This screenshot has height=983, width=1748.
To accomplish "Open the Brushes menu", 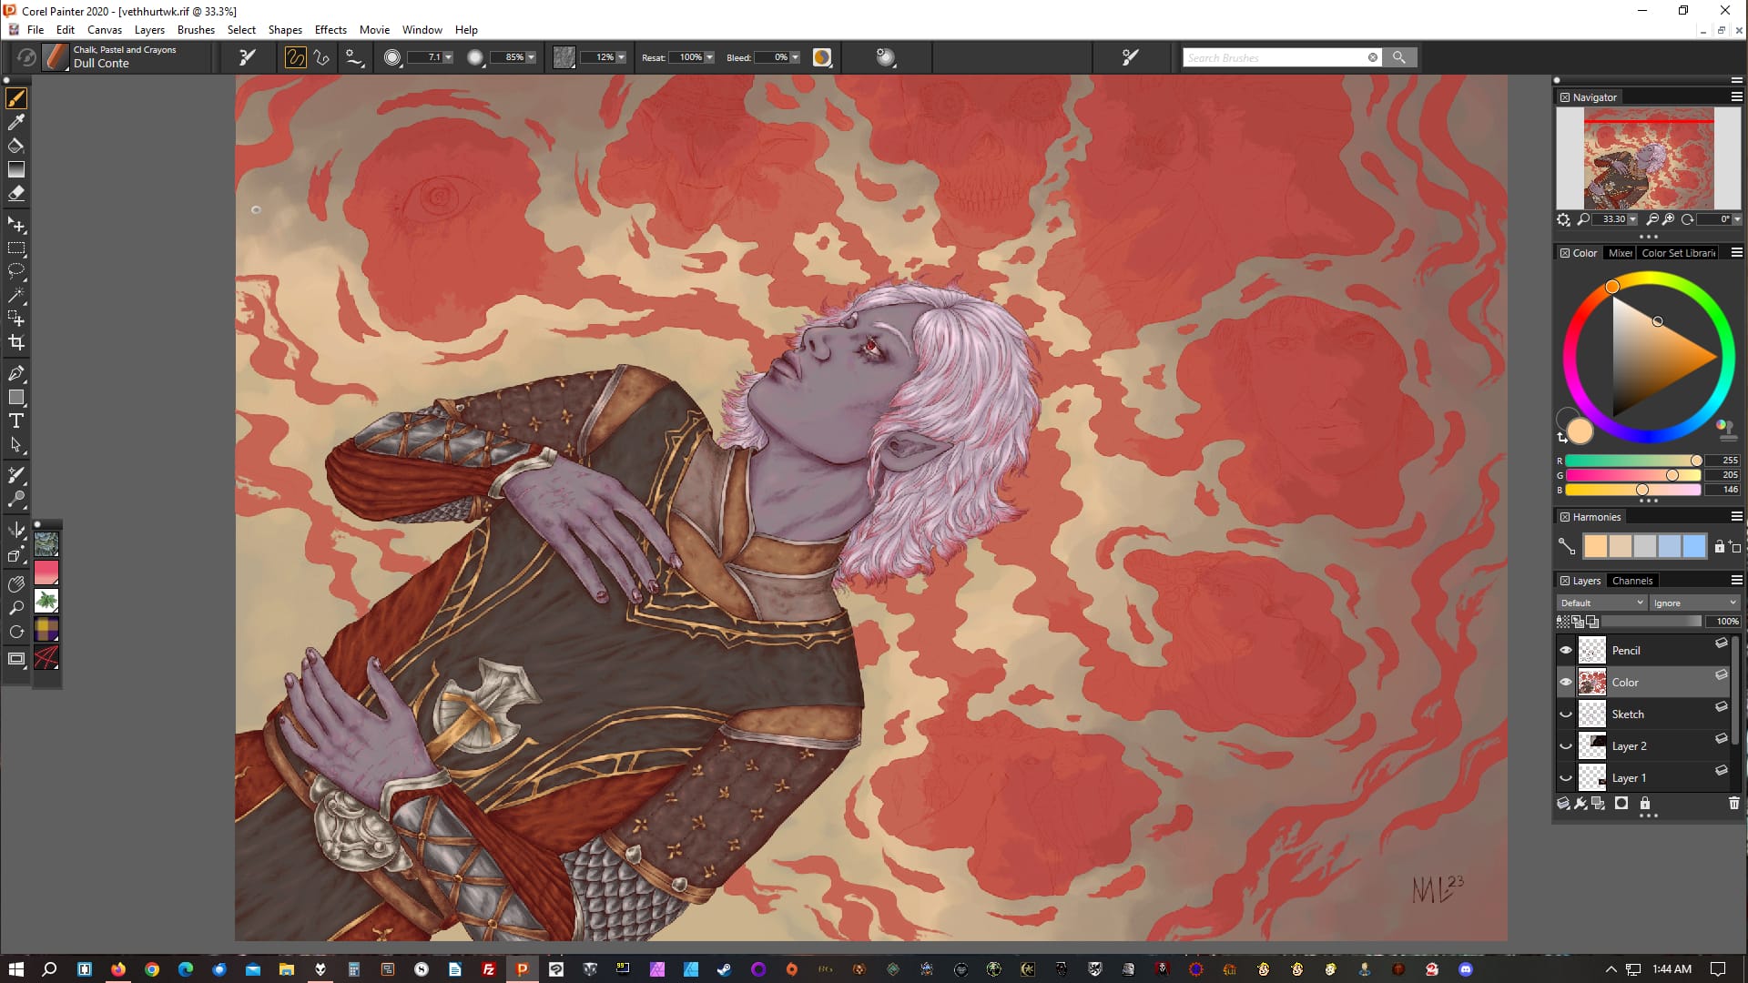I will [x=196, y=29].
